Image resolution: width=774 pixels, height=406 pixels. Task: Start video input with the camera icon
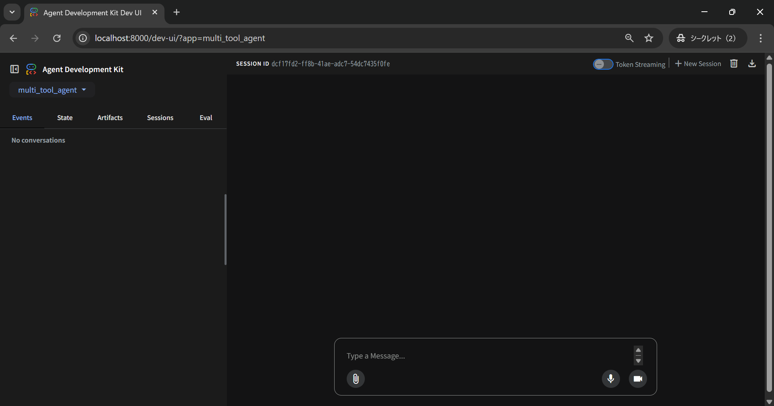click(x=637, y=379)
